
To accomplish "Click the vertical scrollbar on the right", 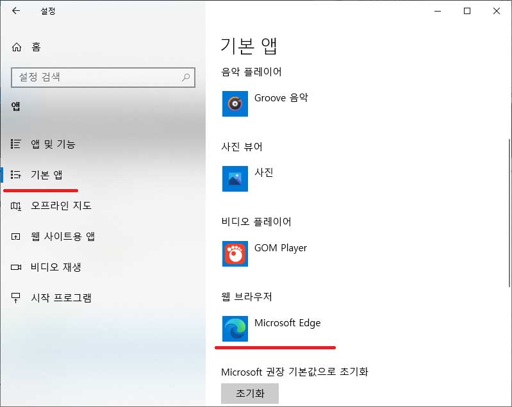I will 509,213.
